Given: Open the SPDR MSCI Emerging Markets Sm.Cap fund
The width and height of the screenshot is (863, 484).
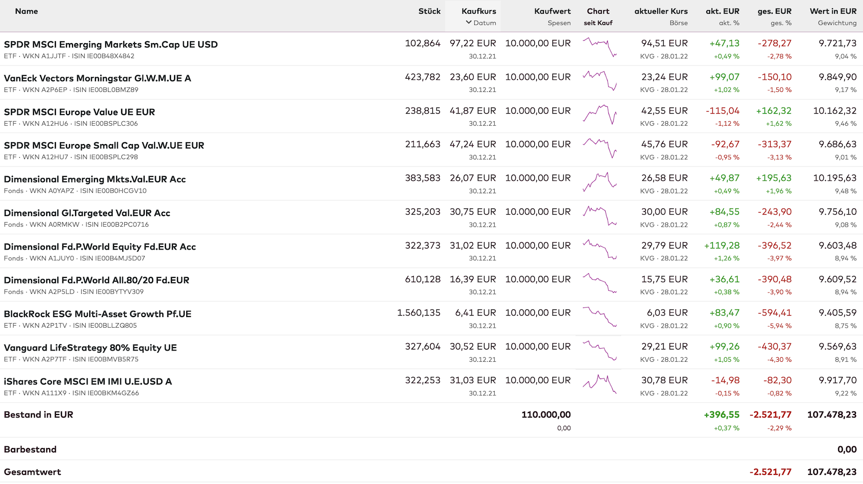Looking at the screenshot, I should tap(111, 45).
